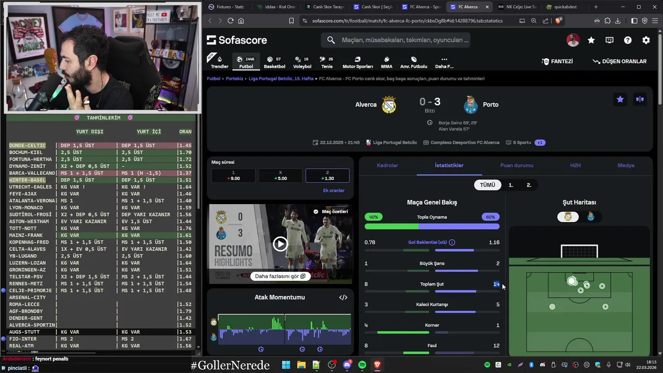Switch to Medya tab
This screenshot has width=663, height=373.
(x=626, y=165)
